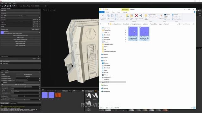The width and height of the screenshot is (202, 113).
Task: Click Explorer help question mark icon
Action: point(195,12)
